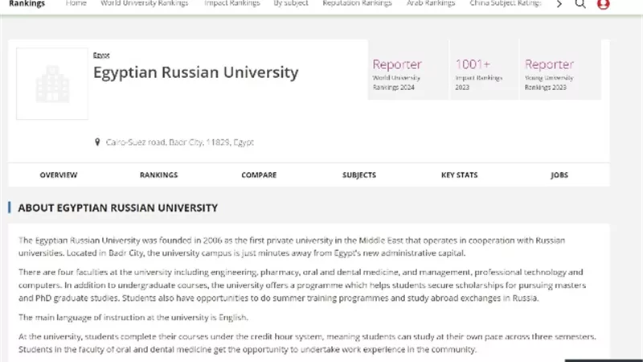Click the Home navigation link

point(76,3)
